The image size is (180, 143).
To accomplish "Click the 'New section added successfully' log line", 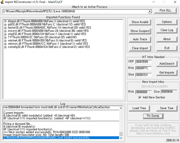I will click(47, 132).
